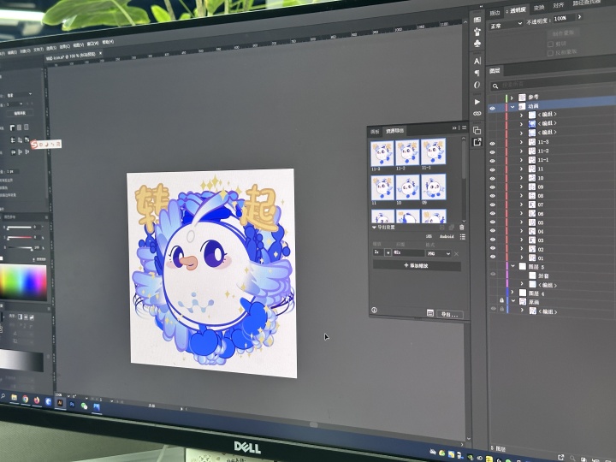Toggle the 剪切 clip checkbox
This screenshot has width=616, height=462.
point(550,44)
